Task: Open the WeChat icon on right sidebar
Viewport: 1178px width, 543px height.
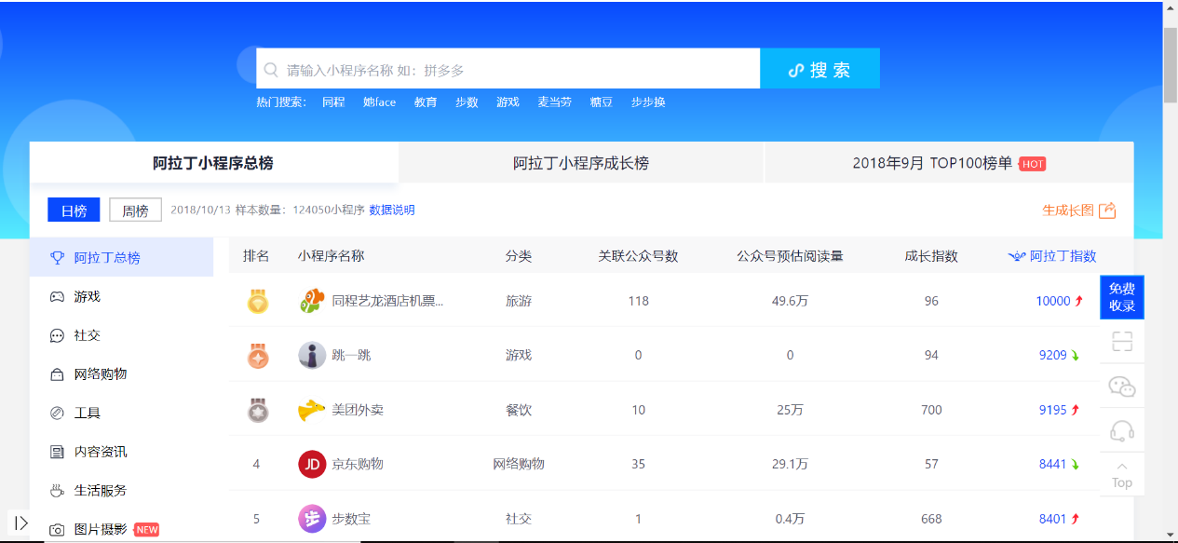Action: tap(1121, 386)
